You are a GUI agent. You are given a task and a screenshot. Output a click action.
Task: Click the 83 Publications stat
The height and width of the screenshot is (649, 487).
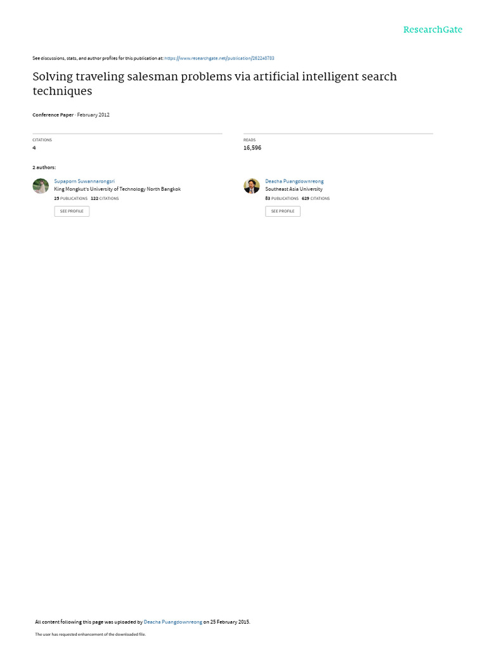282,198
